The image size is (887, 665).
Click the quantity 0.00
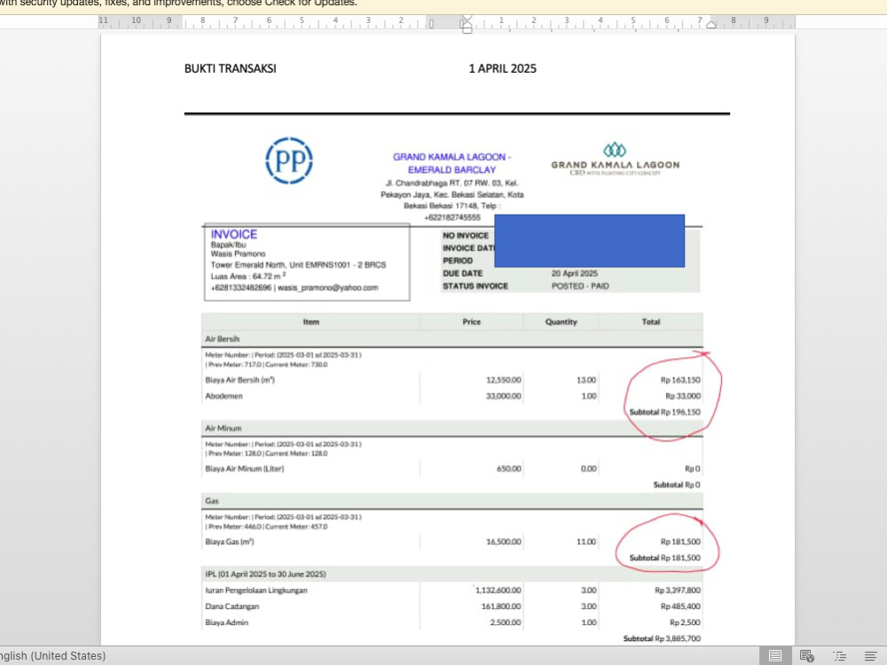click(589, 469)
